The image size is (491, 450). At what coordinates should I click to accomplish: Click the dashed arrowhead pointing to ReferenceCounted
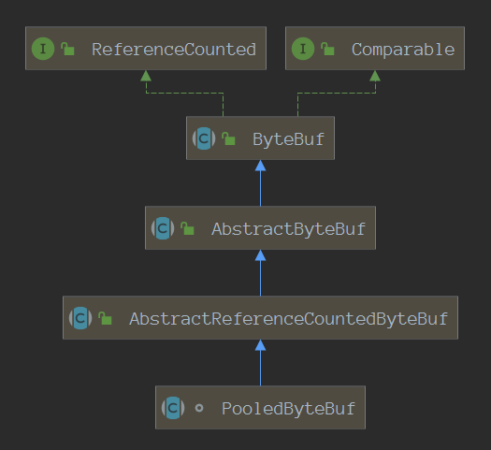point(146,76)
